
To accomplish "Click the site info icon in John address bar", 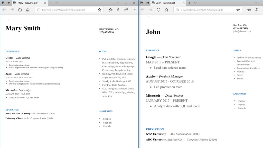I will [177, 10].
